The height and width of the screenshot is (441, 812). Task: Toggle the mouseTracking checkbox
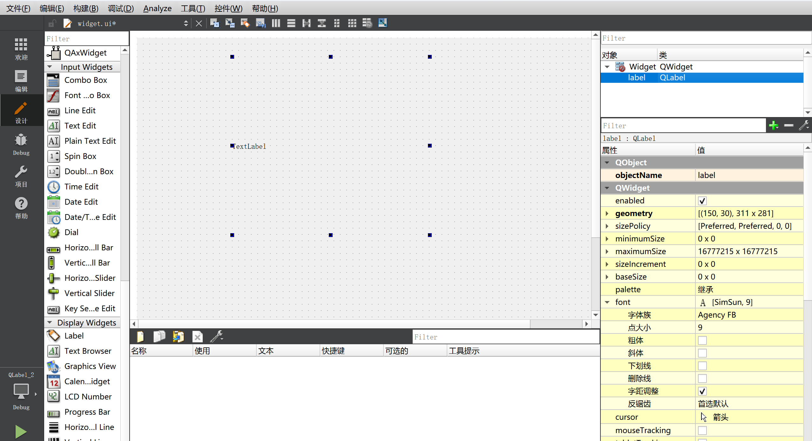coord(702,431)
